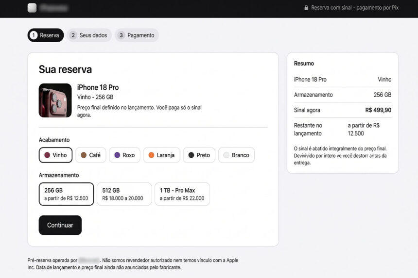Go to the Pagamento step
The image size is (418, 278).
tap(137, 35)
